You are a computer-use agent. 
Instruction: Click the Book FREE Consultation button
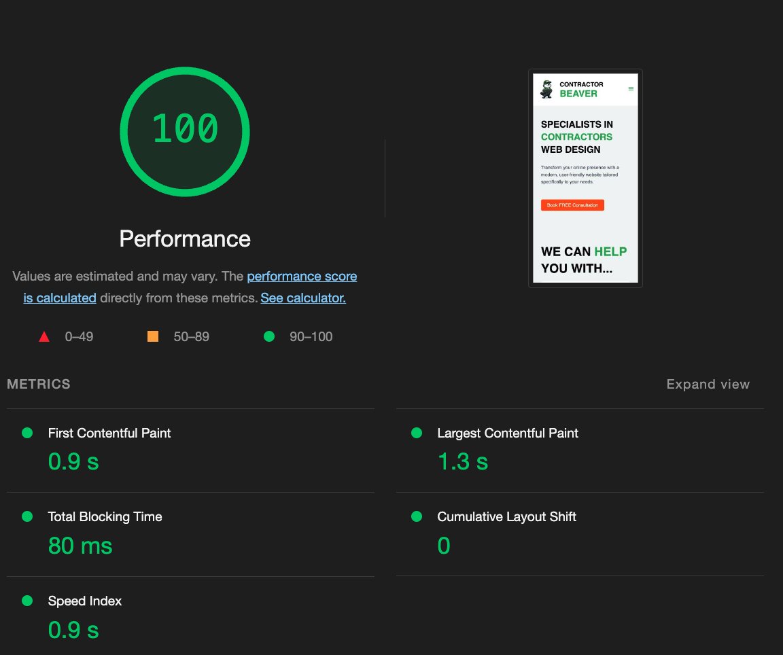click(573, 205)
